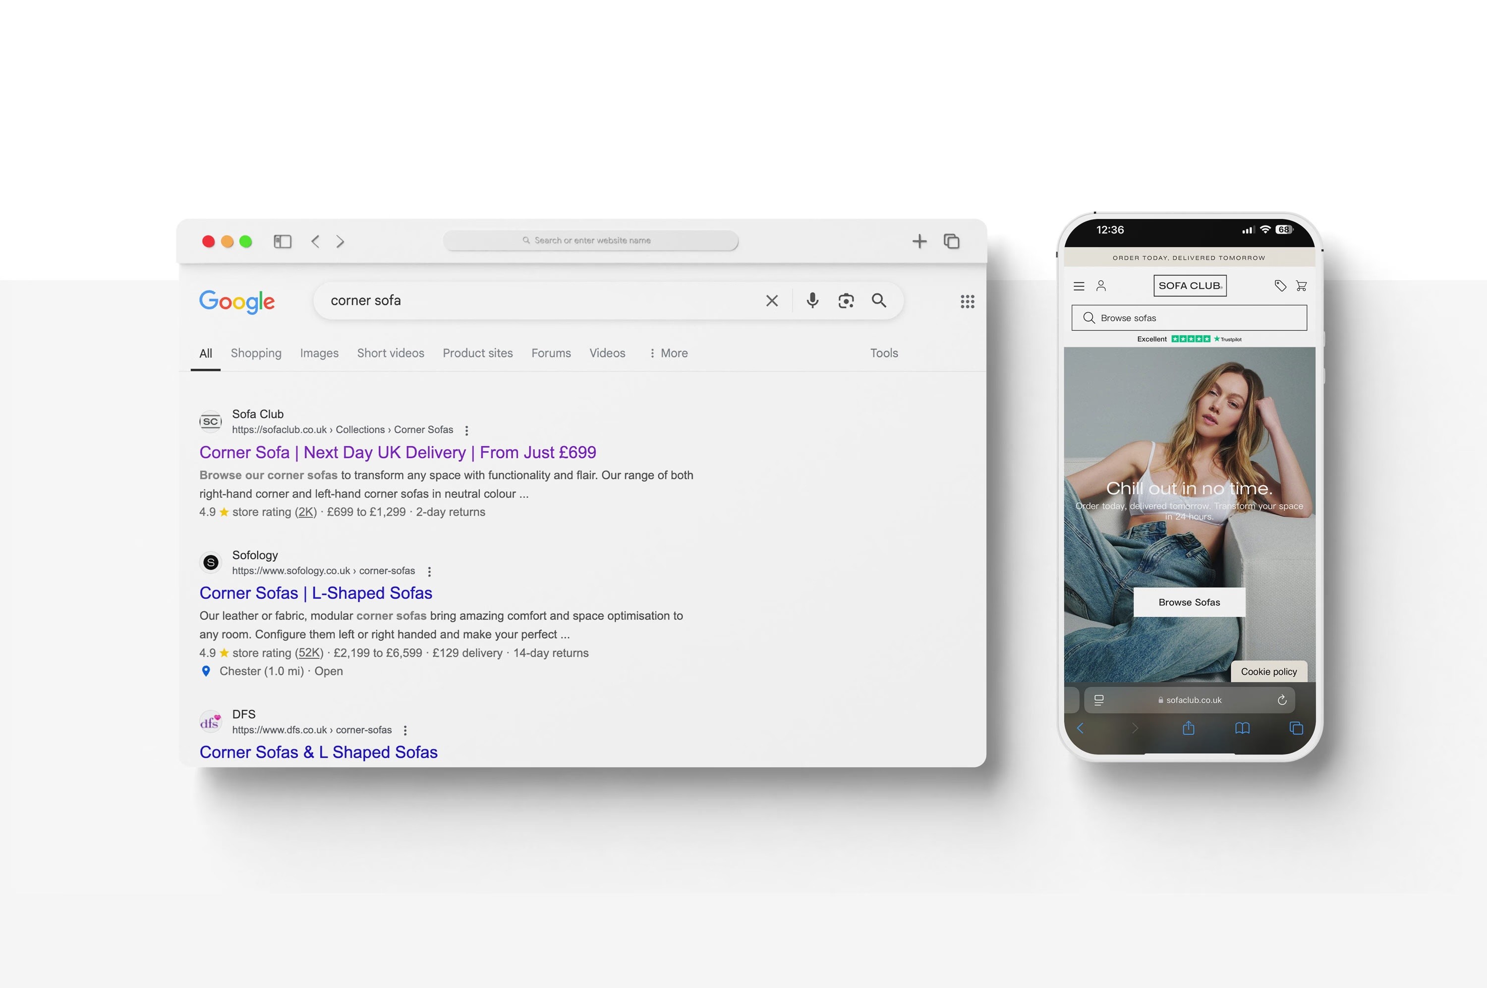The height and width of the screenshot is (988, 1487).
Task: Open the Sofa Club hamburger menu
Action: (1078, 286)
